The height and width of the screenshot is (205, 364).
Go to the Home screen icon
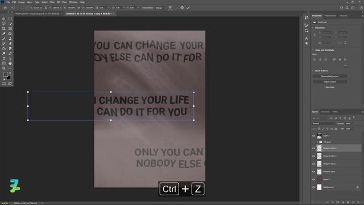point(5,7)
